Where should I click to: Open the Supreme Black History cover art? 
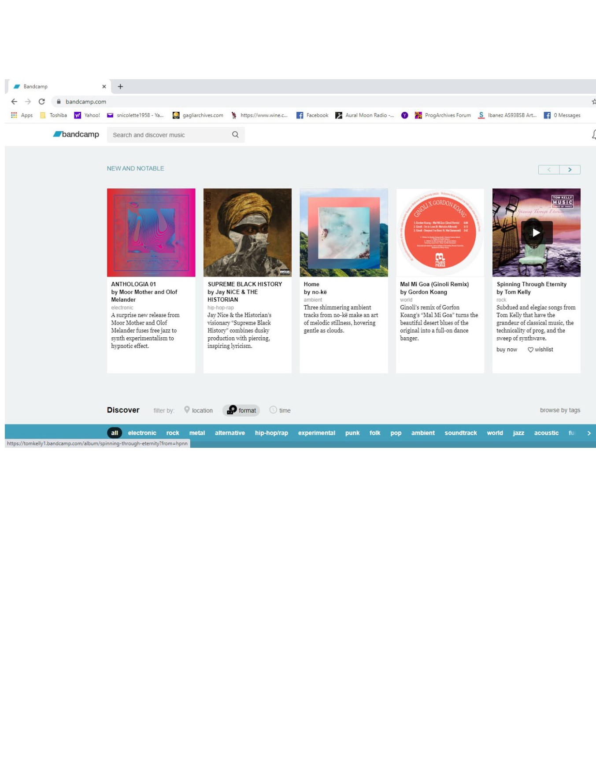(248, 233)
